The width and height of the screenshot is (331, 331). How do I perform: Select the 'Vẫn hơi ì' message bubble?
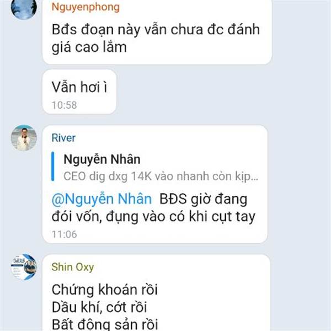point(79,92)
